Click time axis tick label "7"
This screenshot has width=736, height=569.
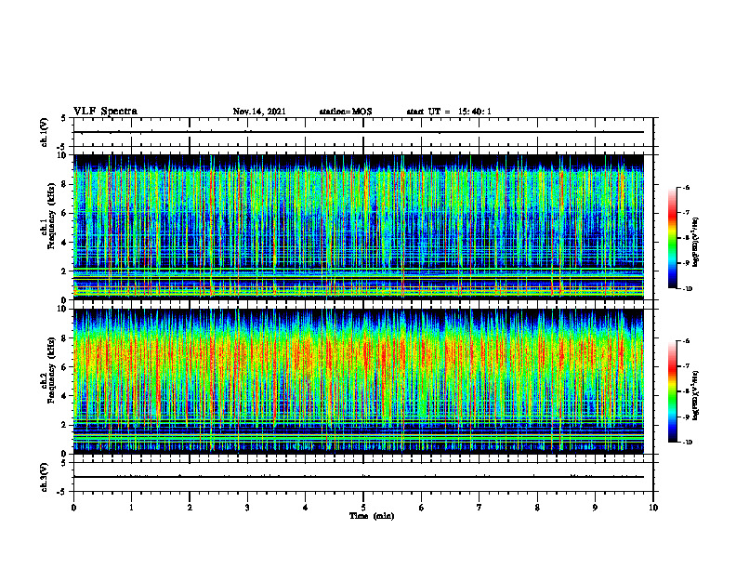click(480, 508)
